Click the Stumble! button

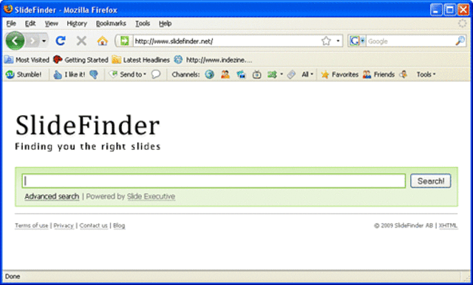pos(24,75)
